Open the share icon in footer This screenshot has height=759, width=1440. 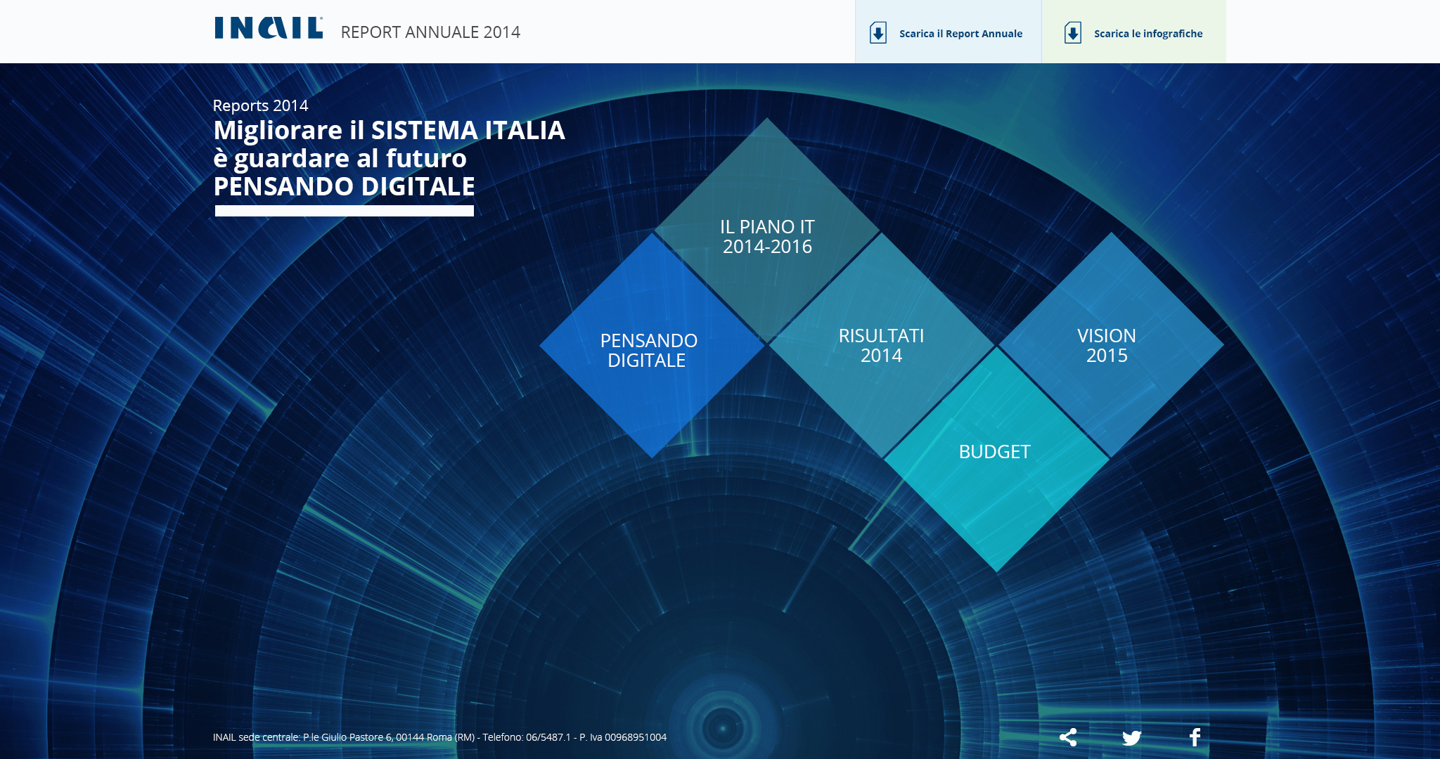coord(1068,737)
